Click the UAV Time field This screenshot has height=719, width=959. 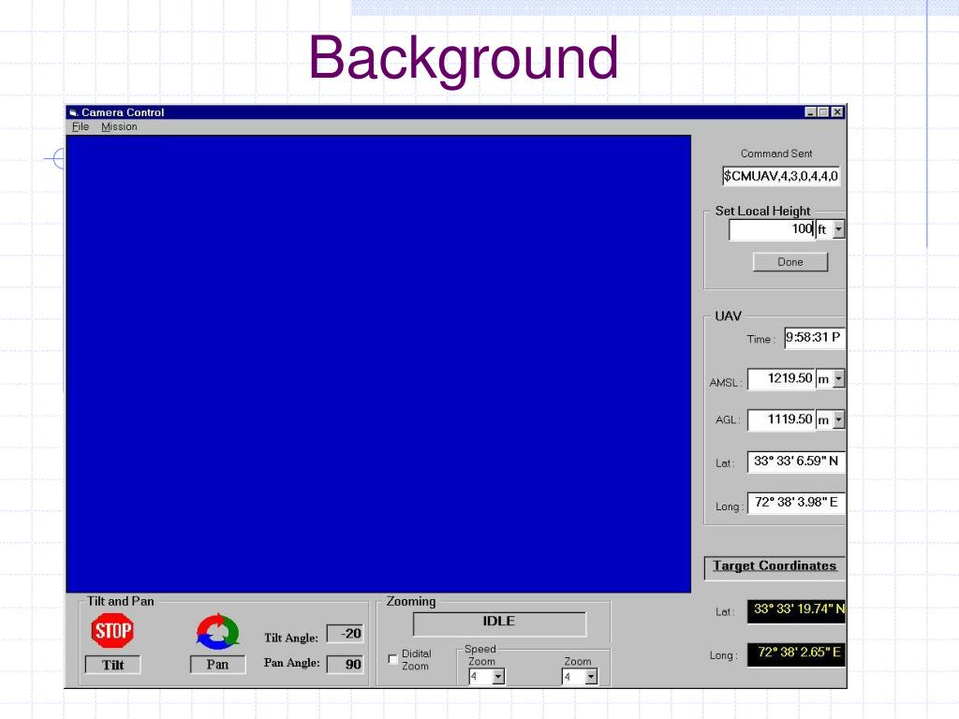click(x=815, y=337)
